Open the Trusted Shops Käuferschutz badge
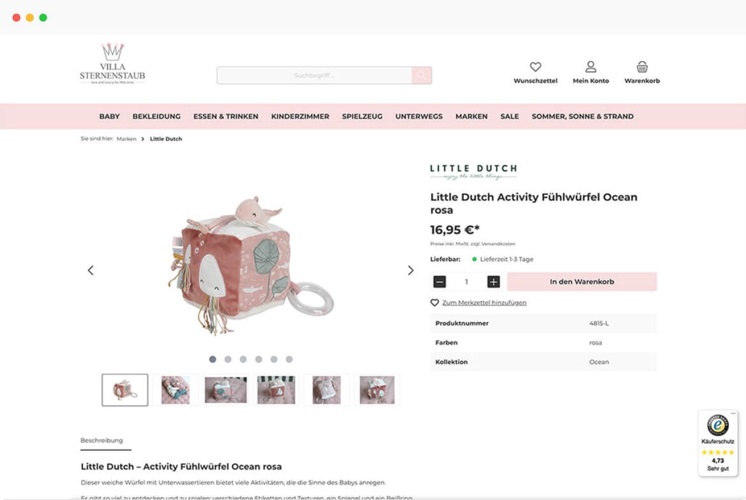This screenshot has height=500, width=746. [717, 443]
